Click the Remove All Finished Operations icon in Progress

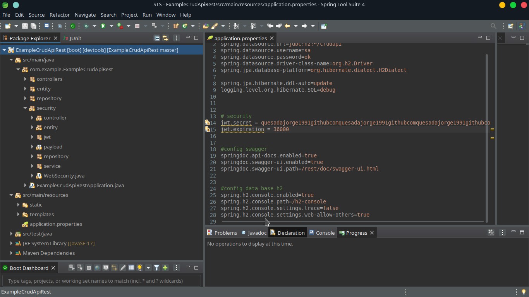click(491, 232)
